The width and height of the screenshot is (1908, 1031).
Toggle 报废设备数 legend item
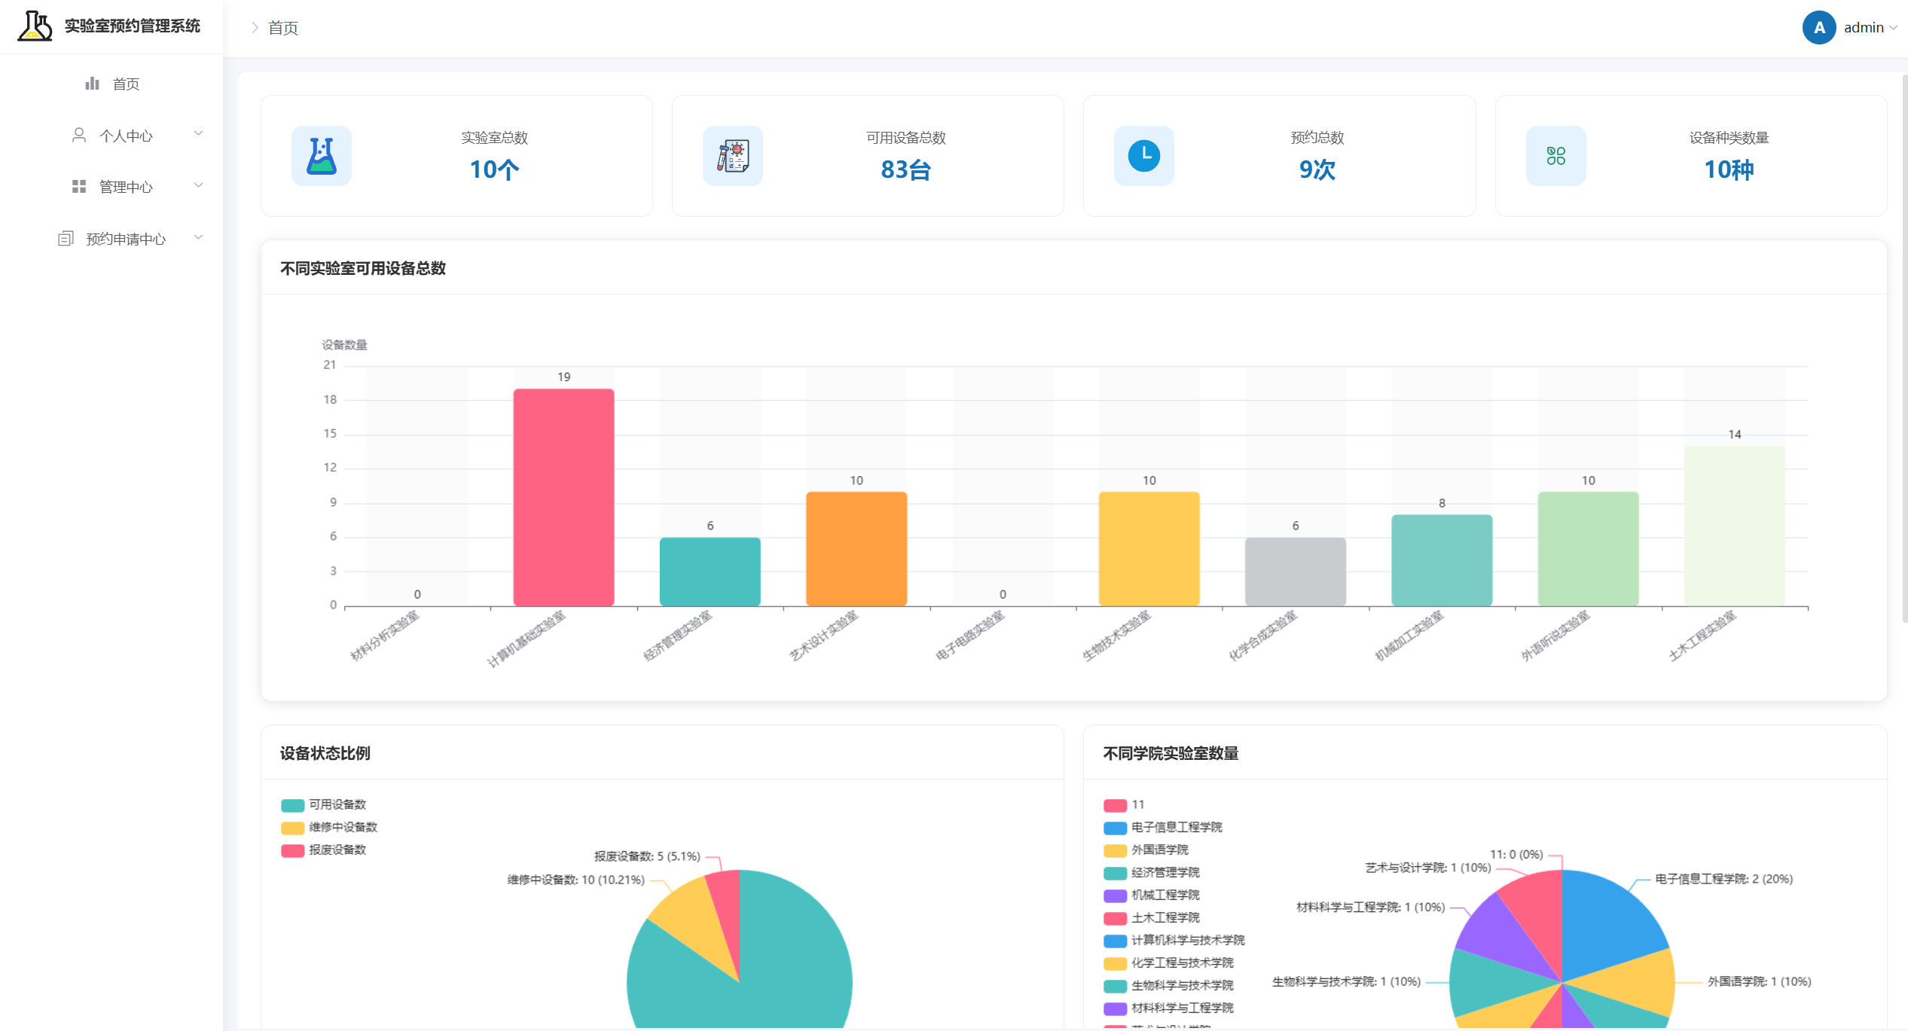pyautogui.click(x=324, y=850)
